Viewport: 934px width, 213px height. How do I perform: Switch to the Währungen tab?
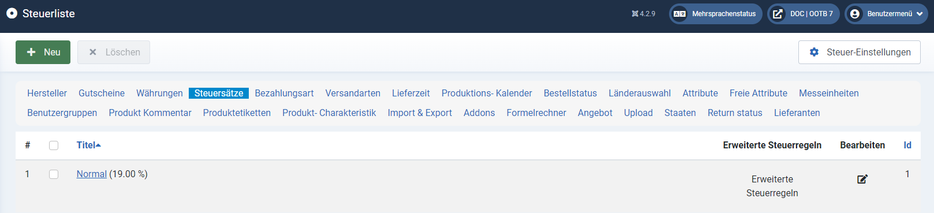(159, 94)
